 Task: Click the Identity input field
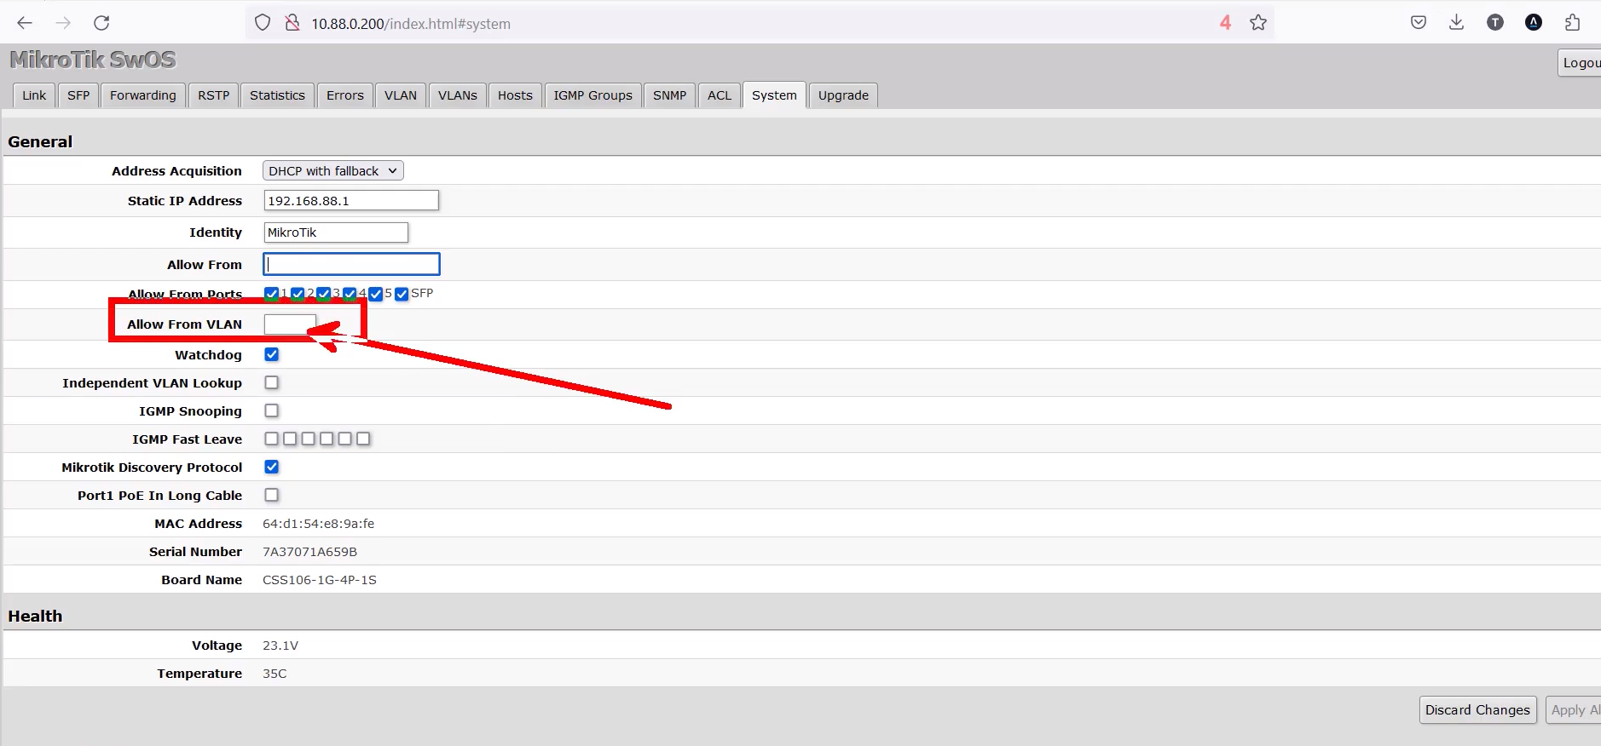[336, 232]
